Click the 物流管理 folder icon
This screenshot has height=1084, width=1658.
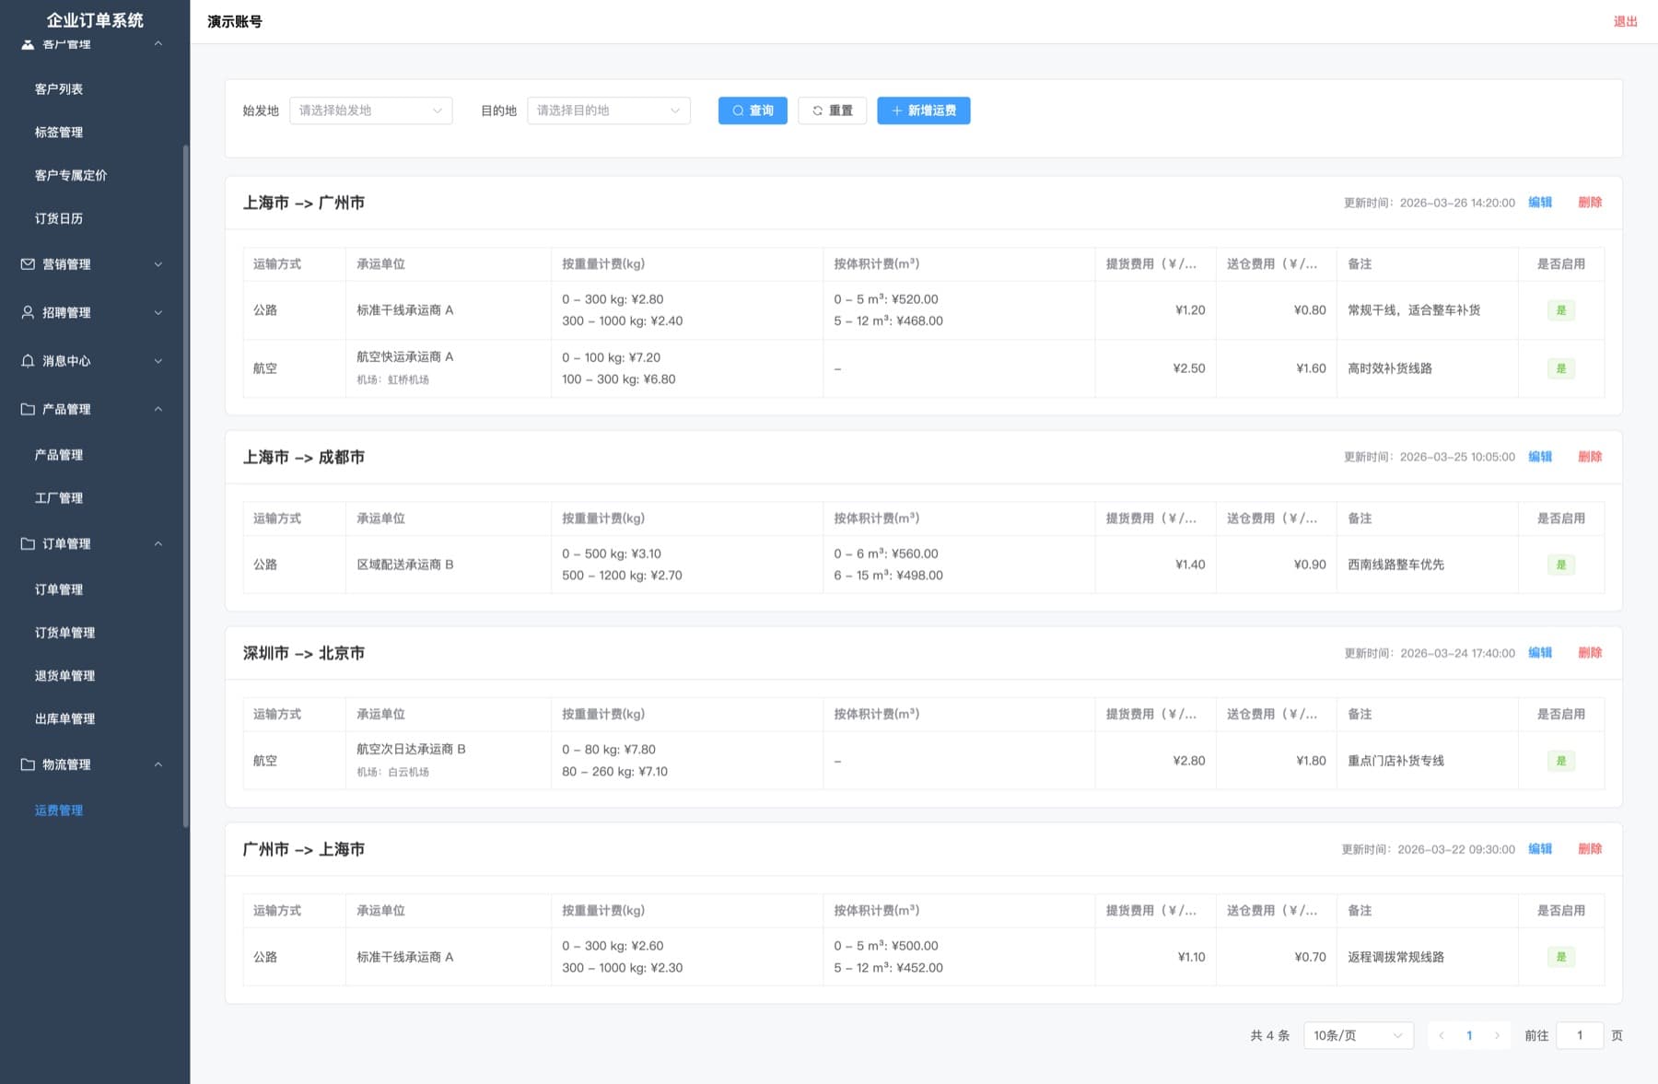[x=28, y=764]
